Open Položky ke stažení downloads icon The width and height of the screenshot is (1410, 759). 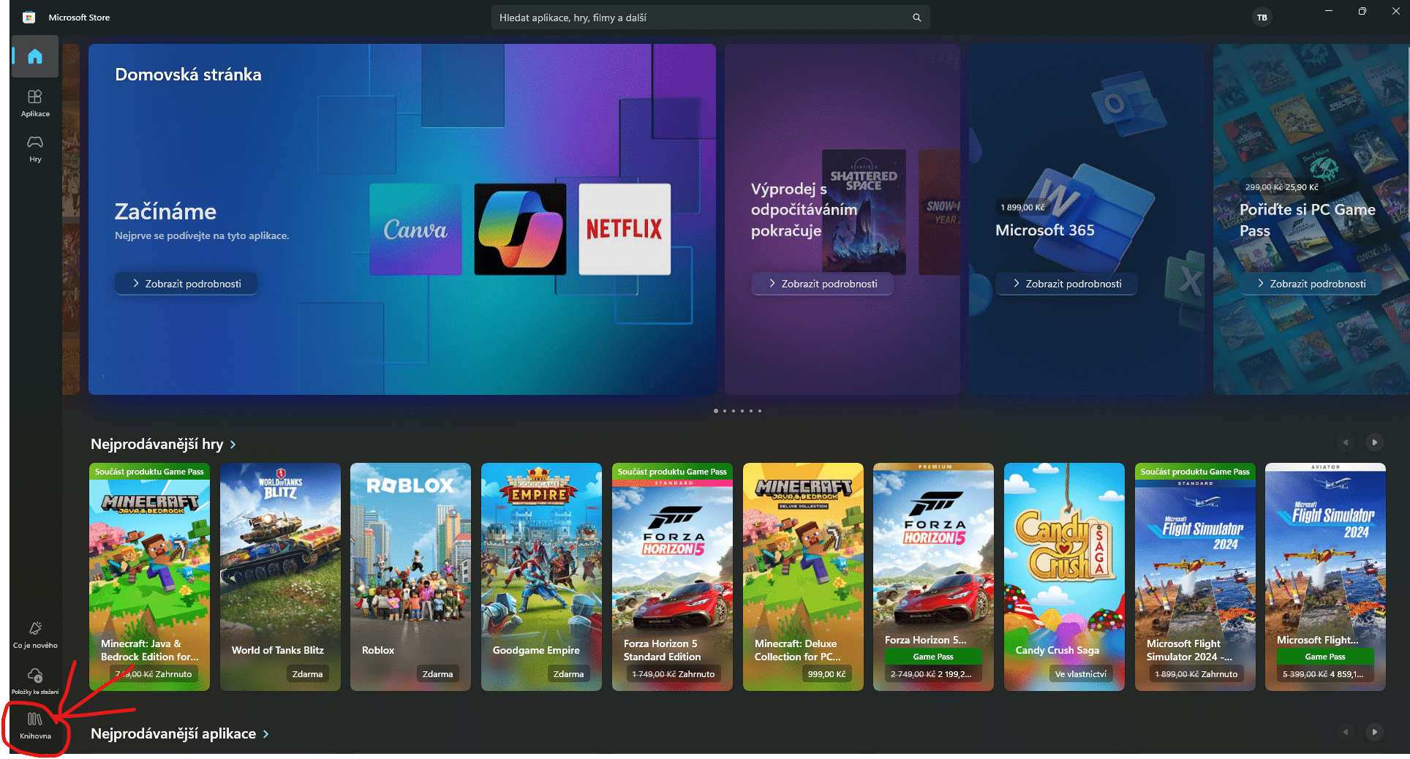pos(35,679)
